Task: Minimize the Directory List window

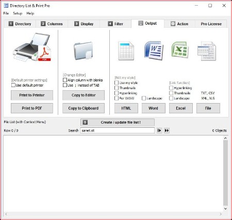Action: [x=196, y=6]
